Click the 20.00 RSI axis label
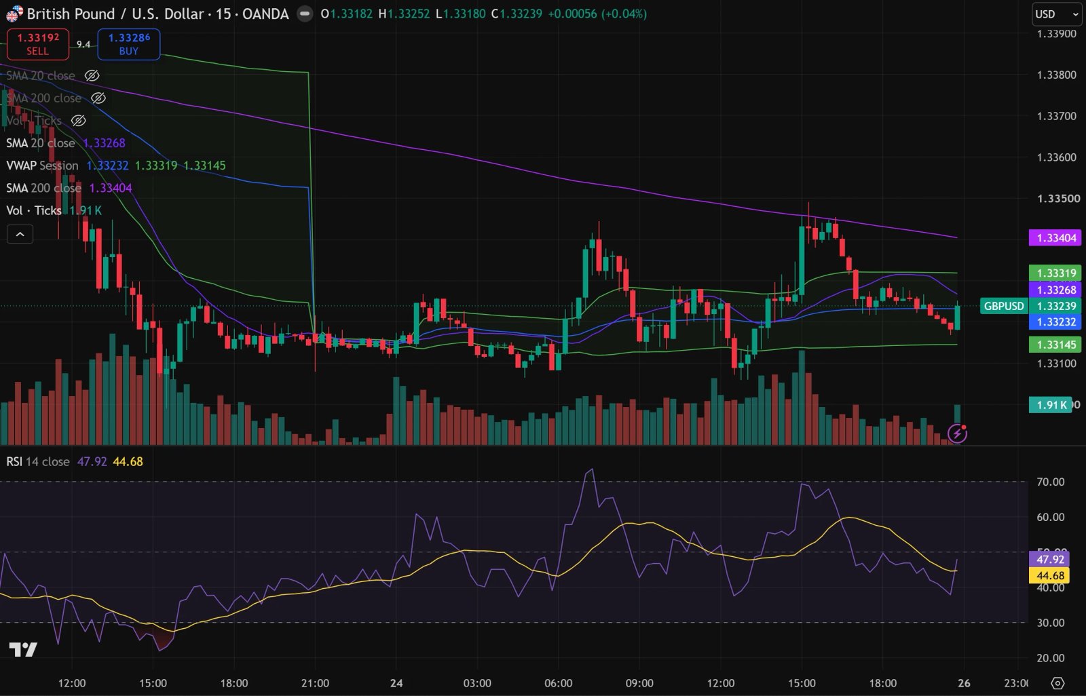 pos(1051,658)
